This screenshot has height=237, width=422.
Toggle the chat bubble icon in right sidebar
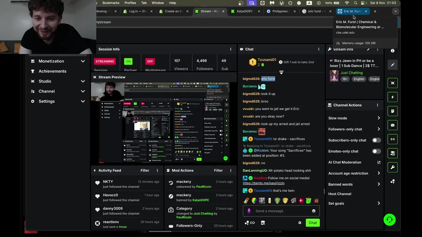(393, 125)
